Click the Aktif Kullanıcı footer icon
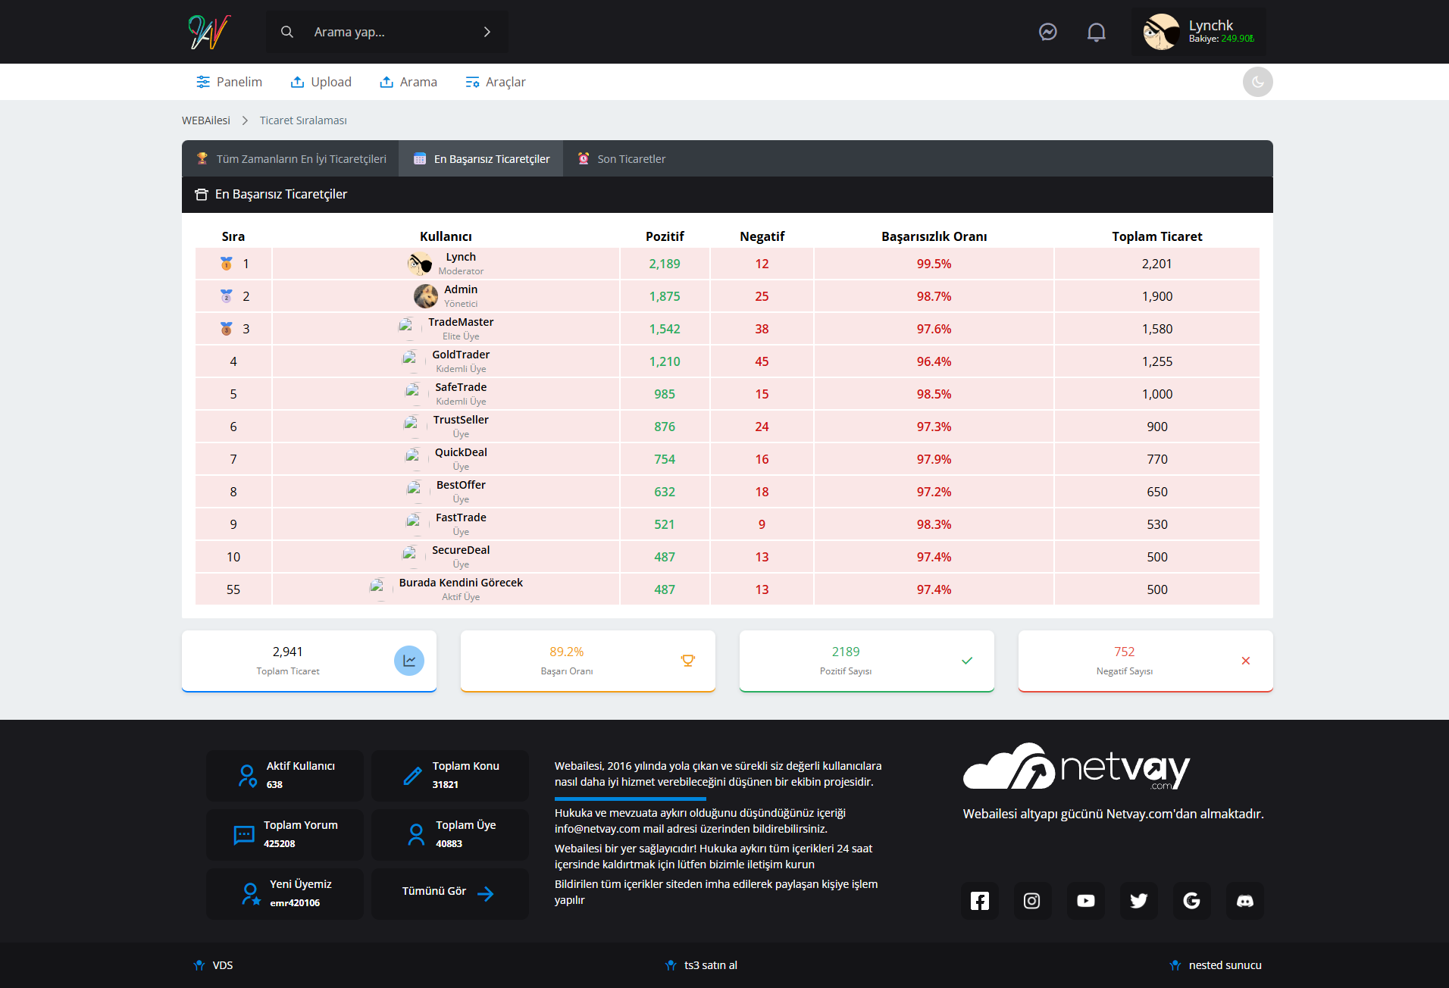This screenshot has height=988, width=1449. pyautogui.click(x=247, y=776)
